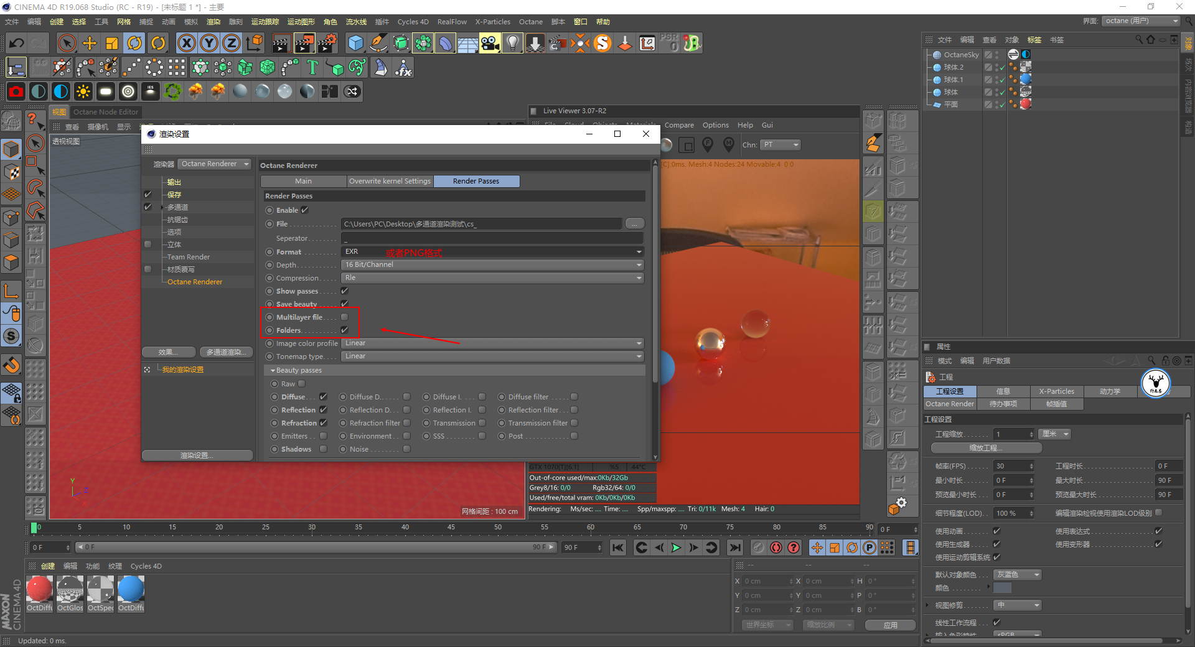Click the Octane sun daylight icon
The image size is (1195, 647).
pyautogui.click(x=83, y=91)
